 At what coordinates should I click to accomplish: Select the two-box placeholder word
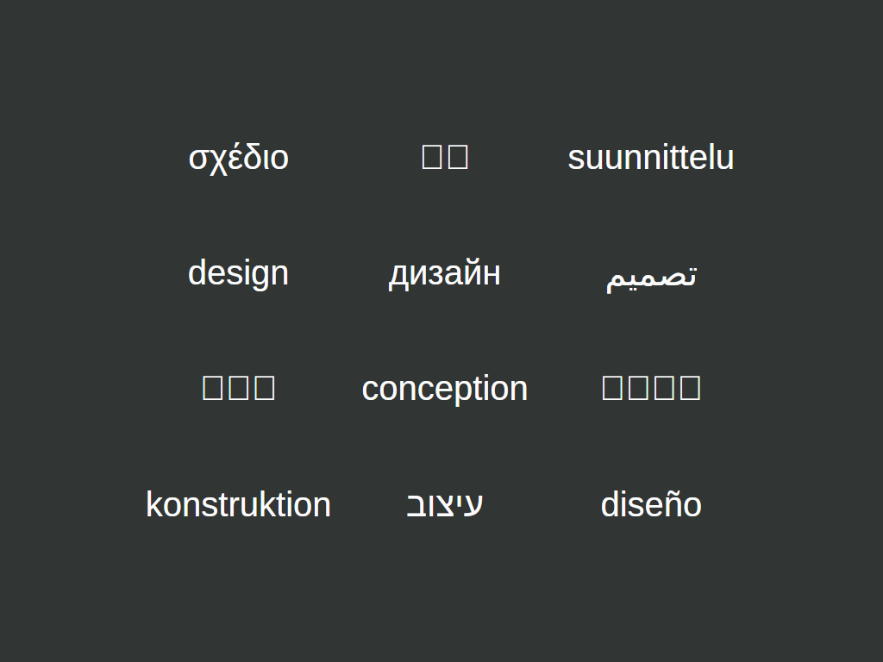(x=445, y=157)
